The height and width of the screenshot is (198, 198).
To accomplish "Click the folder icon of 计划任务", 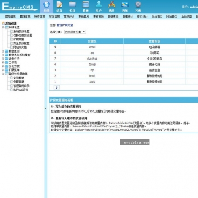I will [x=7, y=59].
